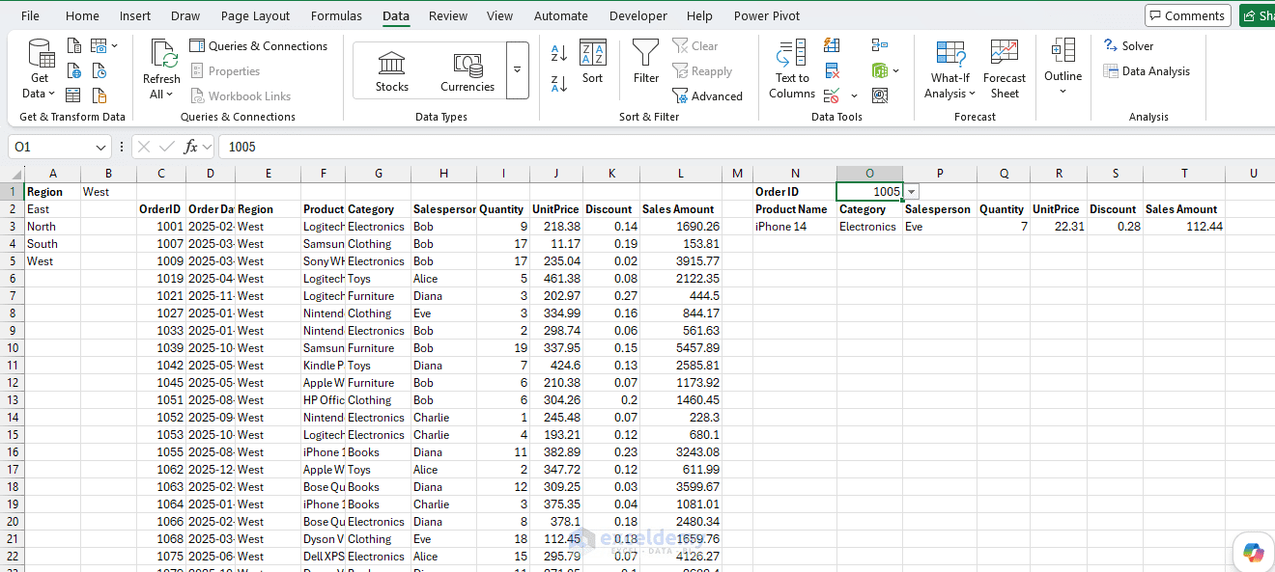Screen dimensions: 1275x572
Task: Click Manage Data Model icon
Action: coord(879,95)
